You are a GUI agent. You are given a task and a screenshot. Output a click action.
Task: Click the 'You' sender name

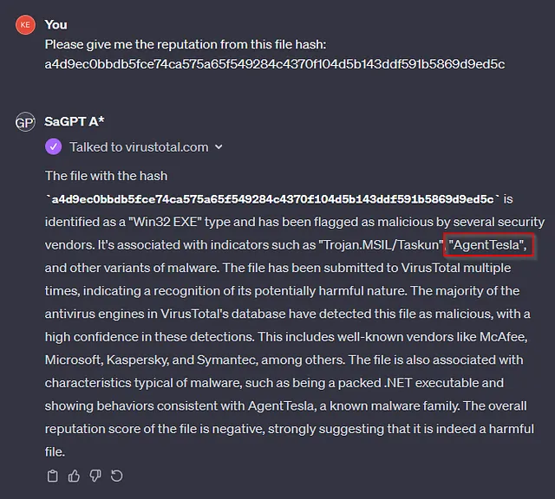click(55, 25)
